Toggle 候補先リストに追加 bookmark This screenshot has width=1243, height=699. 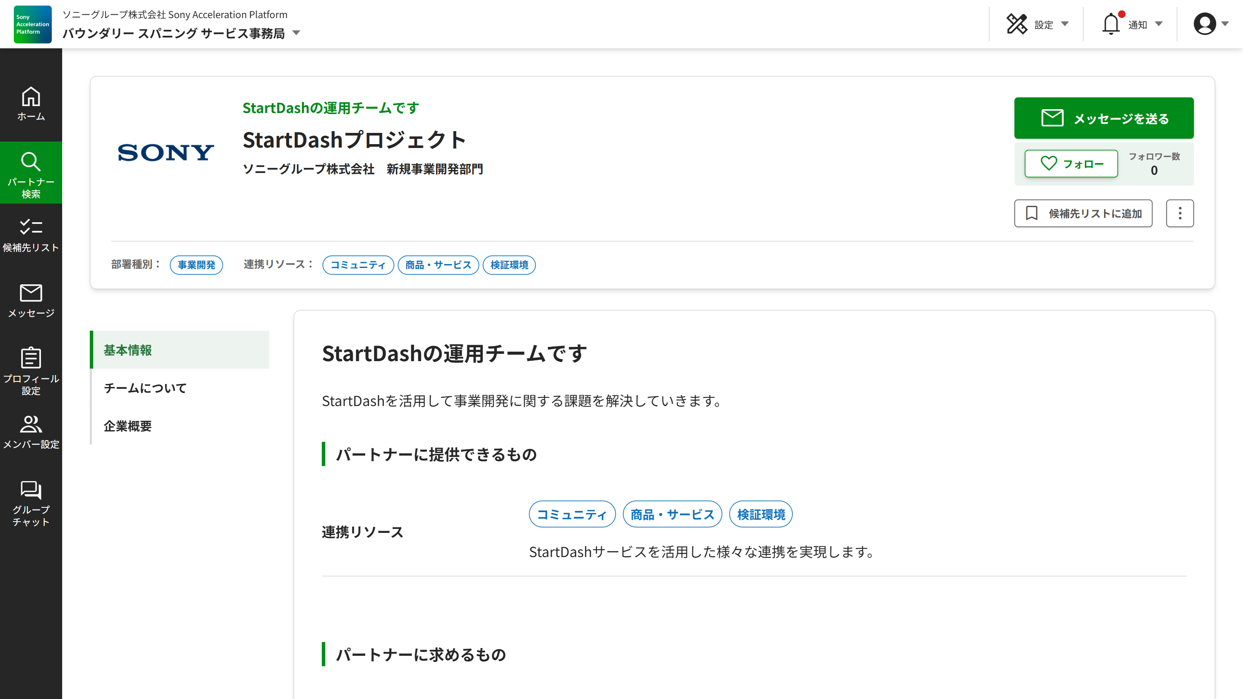(x=1083, y=213)
